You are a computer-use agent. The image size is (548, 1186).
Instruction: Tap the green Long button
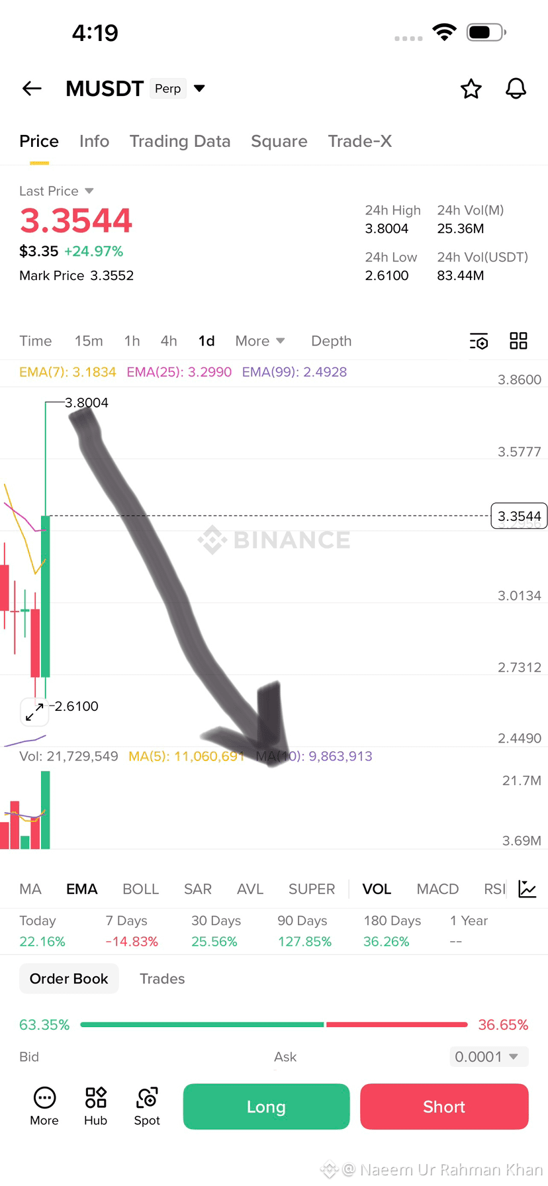pyautogui.click(x=266, y=1107)
